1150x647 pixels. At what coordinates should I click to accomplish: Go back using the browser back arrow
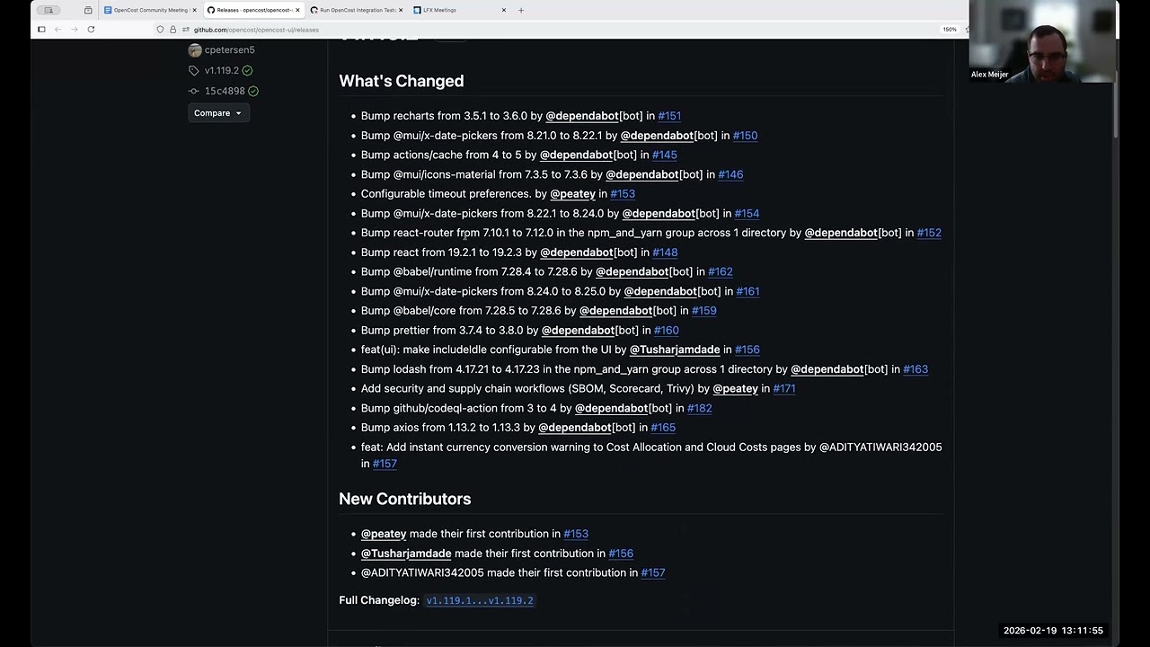(x=57, y=30)
